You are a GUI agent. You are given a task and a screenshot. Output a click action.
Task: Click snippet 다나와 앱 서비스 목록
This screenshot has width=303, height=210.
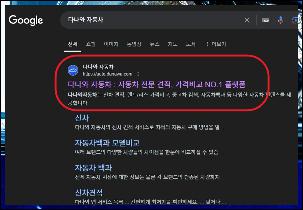pos(150,202)
